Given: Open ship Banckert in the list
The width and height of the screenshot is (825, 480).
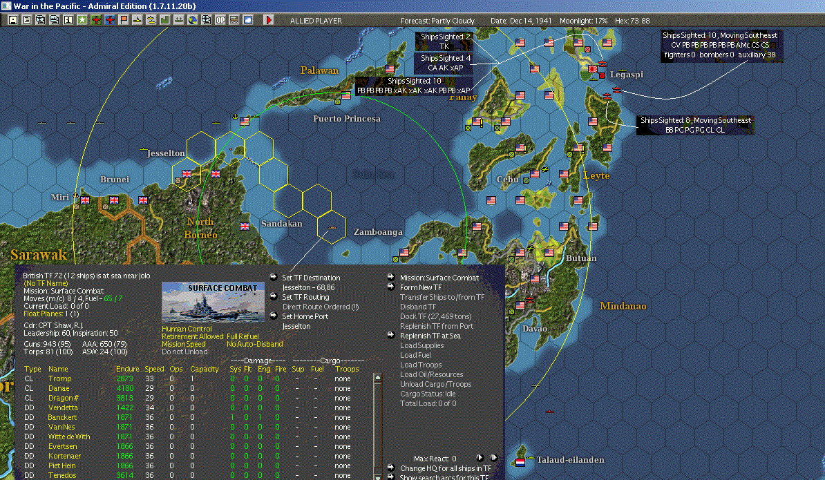Looking at the screenshot, I should pos(62,417).
